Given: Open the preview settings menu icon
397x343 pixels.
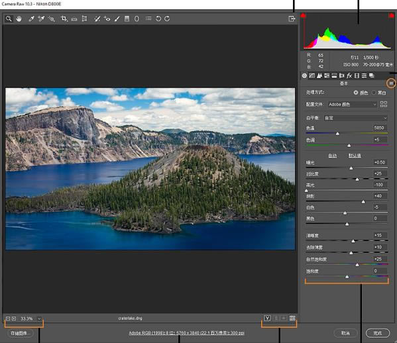Looking at the screenshot, I should pyautogui.click(x=292, y=318).
